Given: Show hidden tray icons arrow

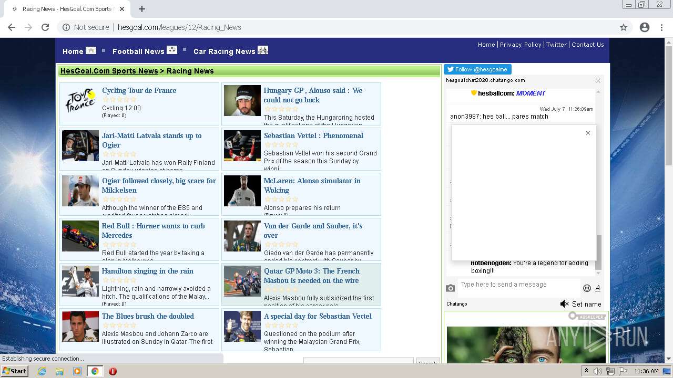Looking at the screenshot, I should [587, 371].
